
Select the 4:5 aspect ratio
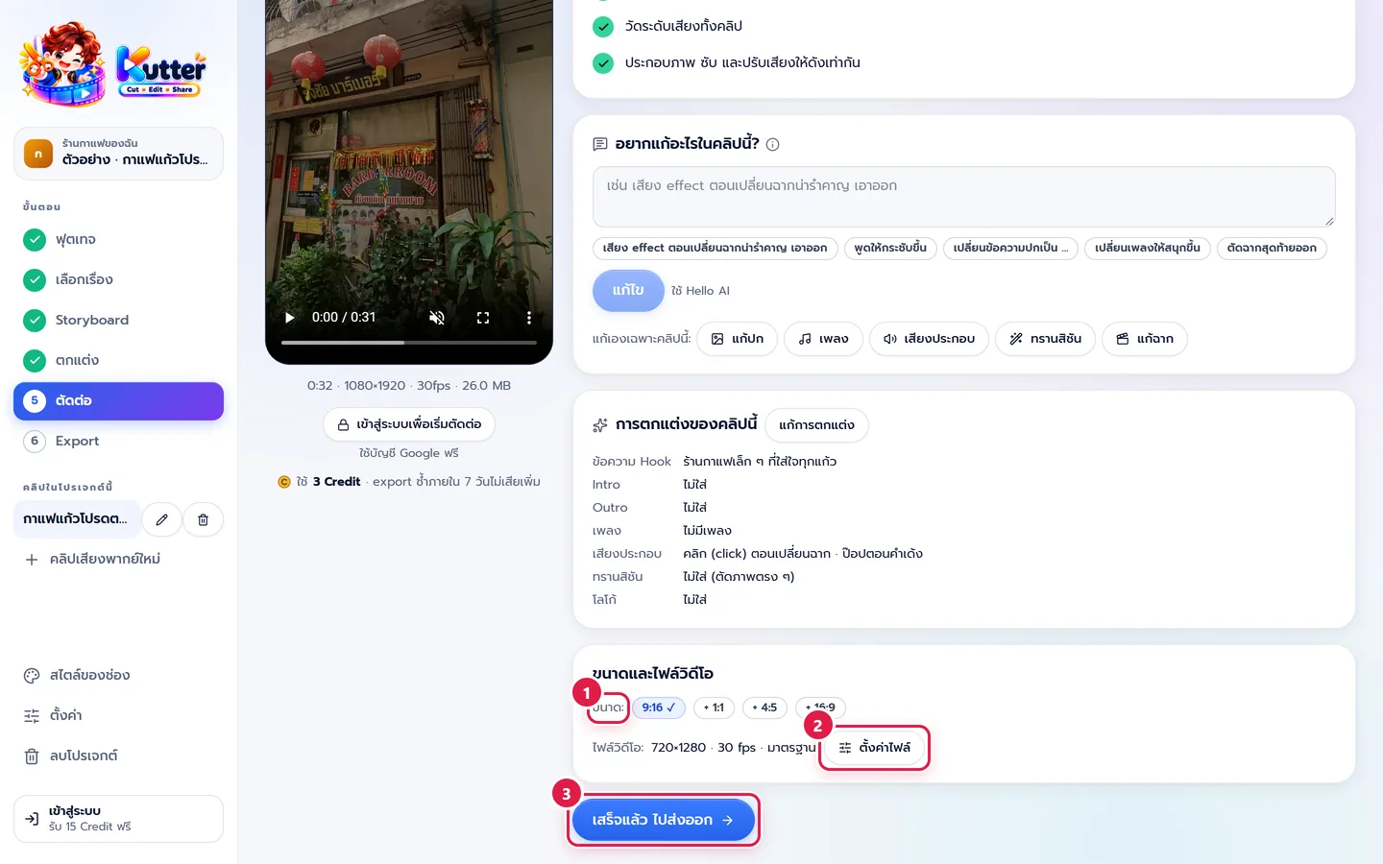click(764, 708)
